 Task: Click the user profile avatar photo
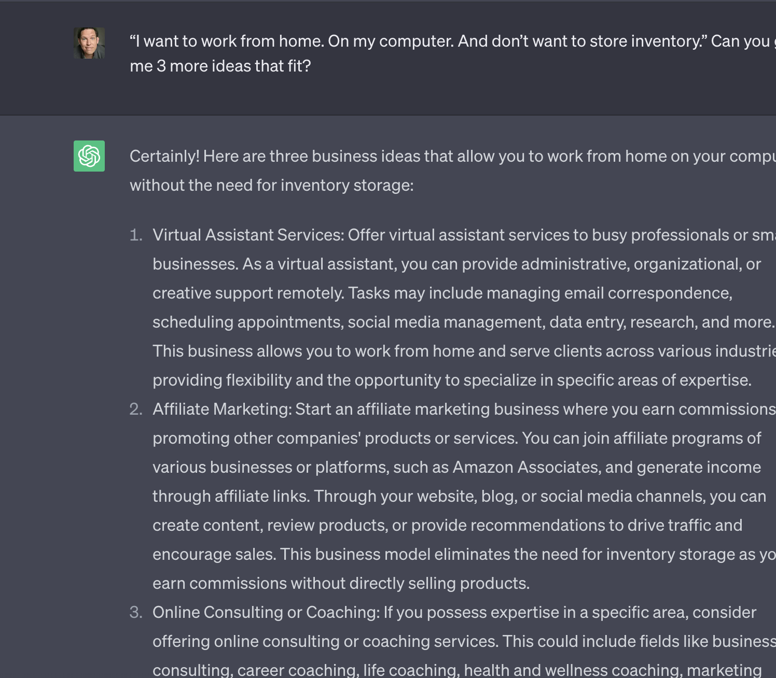tap(89, 43)
